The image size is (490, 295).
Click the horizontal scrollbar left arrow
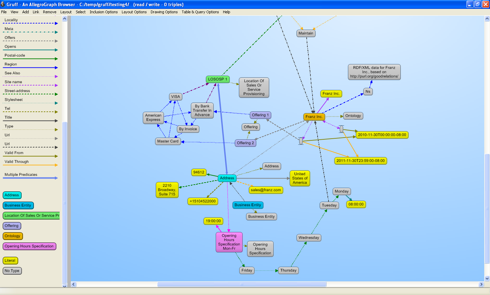(74, 284)
